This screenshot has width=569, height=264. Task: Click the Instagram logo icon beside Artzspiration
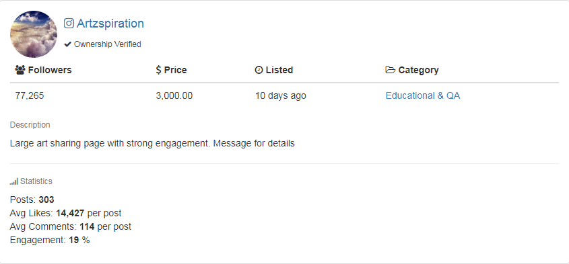(69, 24)
